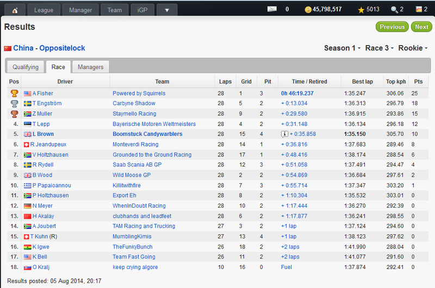Image resolution: width=435 pixels, height=288 pixels.
Task: Click the design points icon at far right
Action: (x=418, y=9)
